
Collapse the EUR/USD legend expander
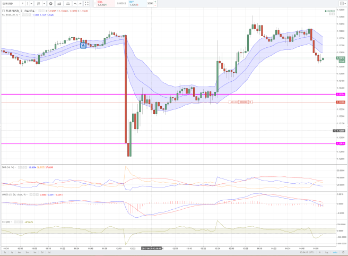(x=3, y=11)
